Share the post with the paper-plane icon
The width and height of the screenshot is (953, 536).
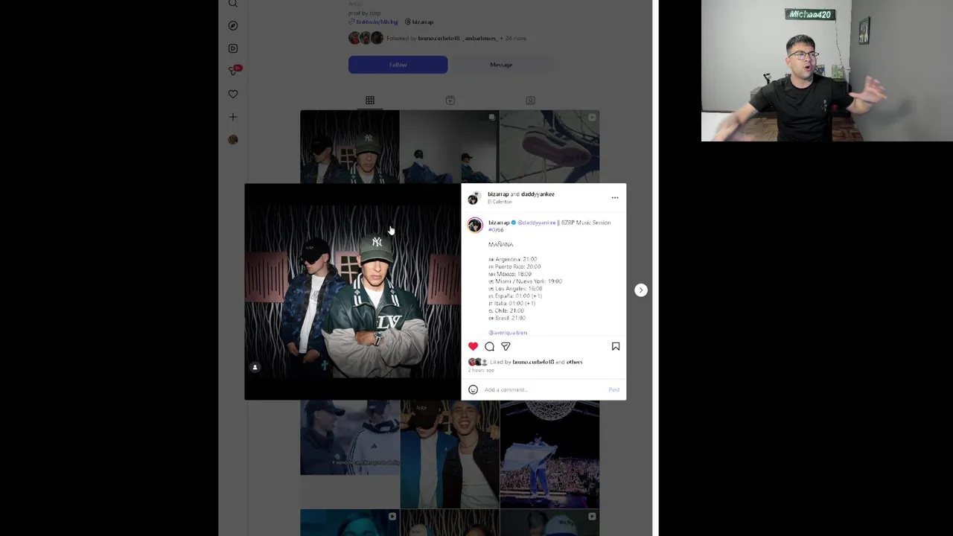506,346
